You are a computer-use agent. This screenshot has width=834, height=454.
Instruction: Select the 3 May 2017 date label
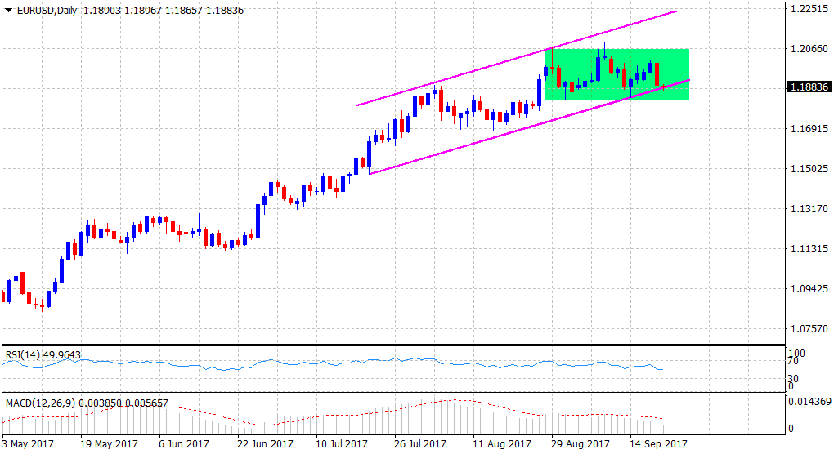click(x=28, y=443)
